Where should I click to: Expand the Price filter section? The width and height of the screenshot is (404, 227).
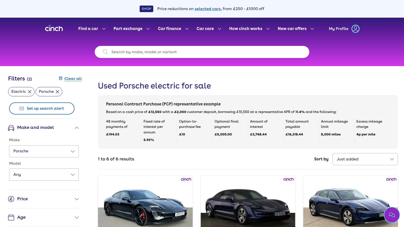[x=77, y=199]
